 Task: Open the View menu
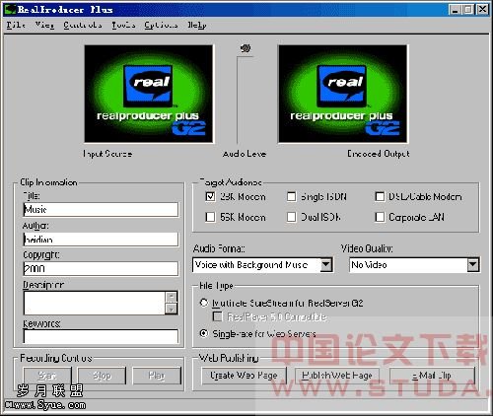pos(44,25)
